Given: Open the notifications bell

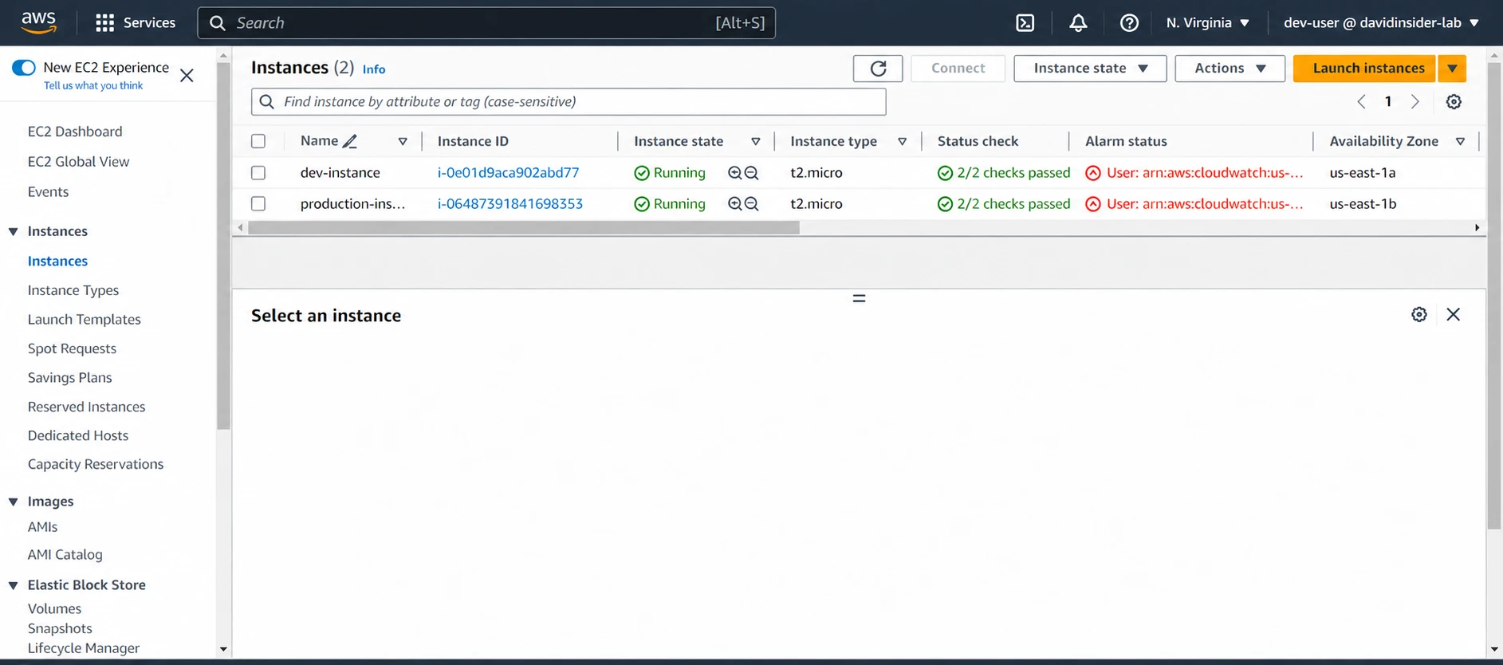Looking at the screenshot, I should pos(1078,23).
